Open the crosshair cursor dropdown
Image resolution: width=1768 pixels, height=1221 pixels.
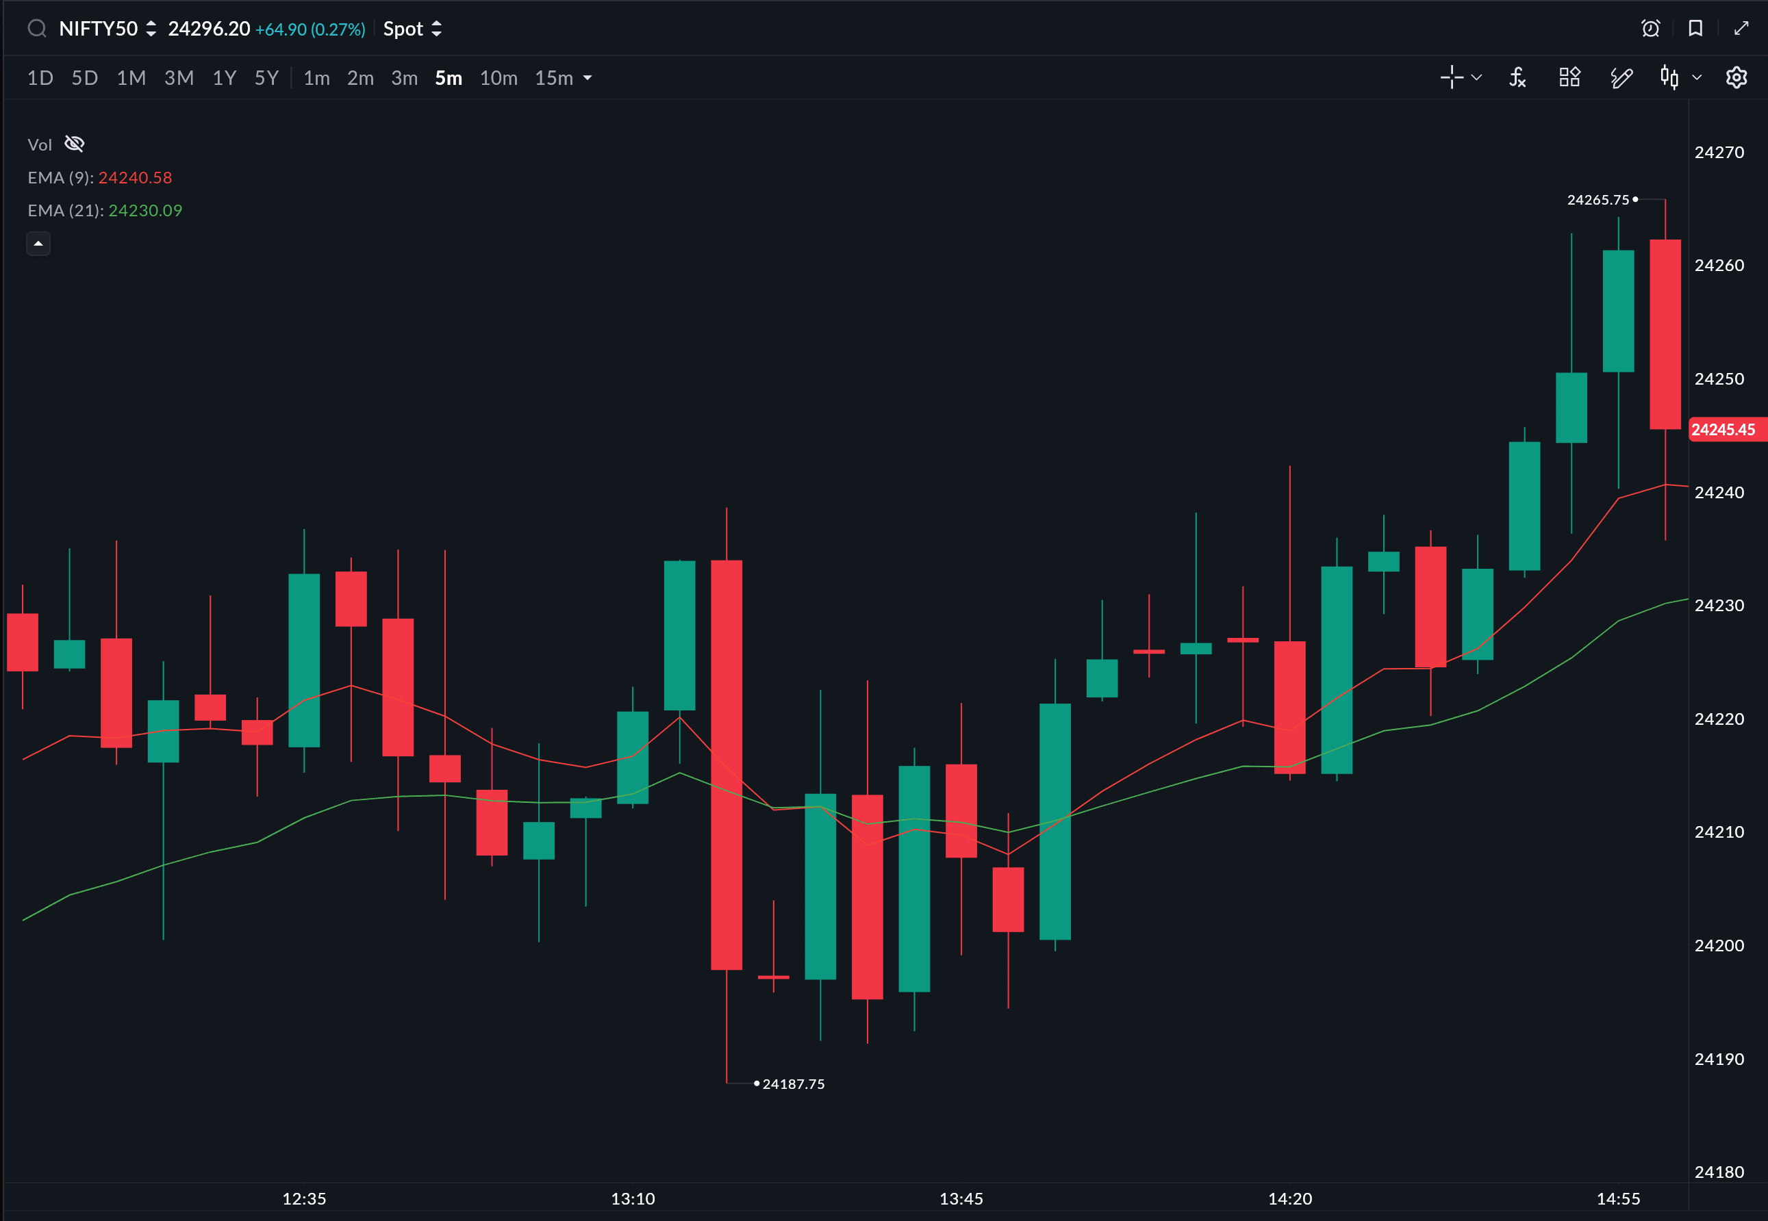click(x=1476, y=77)
